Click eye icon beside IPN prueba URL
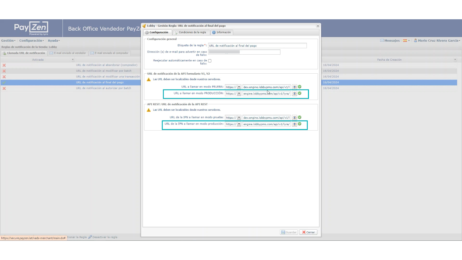Viewport: 462px width, 260px height. click(x=294, y=118)
